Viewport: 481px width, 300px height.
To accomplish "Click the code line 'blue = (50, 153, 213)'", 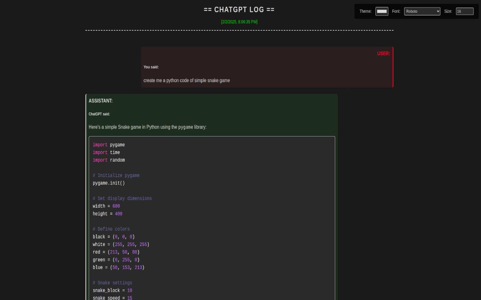I will (x=119, y=267).
